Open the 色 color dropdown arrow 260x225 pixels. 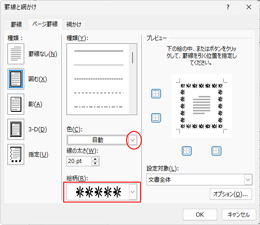[133, 140]
